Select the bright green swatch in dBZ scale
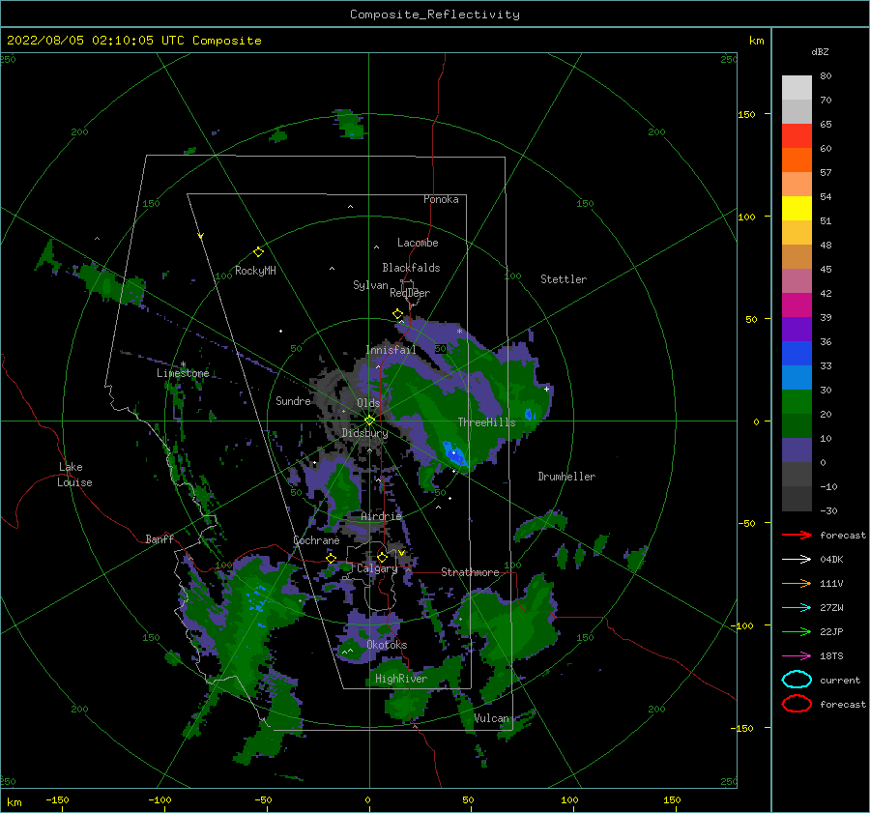Screen dimensions: 870x813 click(797, 401)
